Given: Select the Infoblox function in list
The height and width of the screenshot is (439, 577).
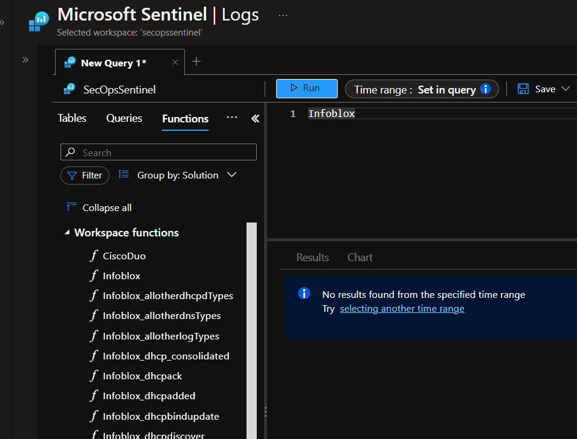Looking at the screenshot, I should 121,276.
